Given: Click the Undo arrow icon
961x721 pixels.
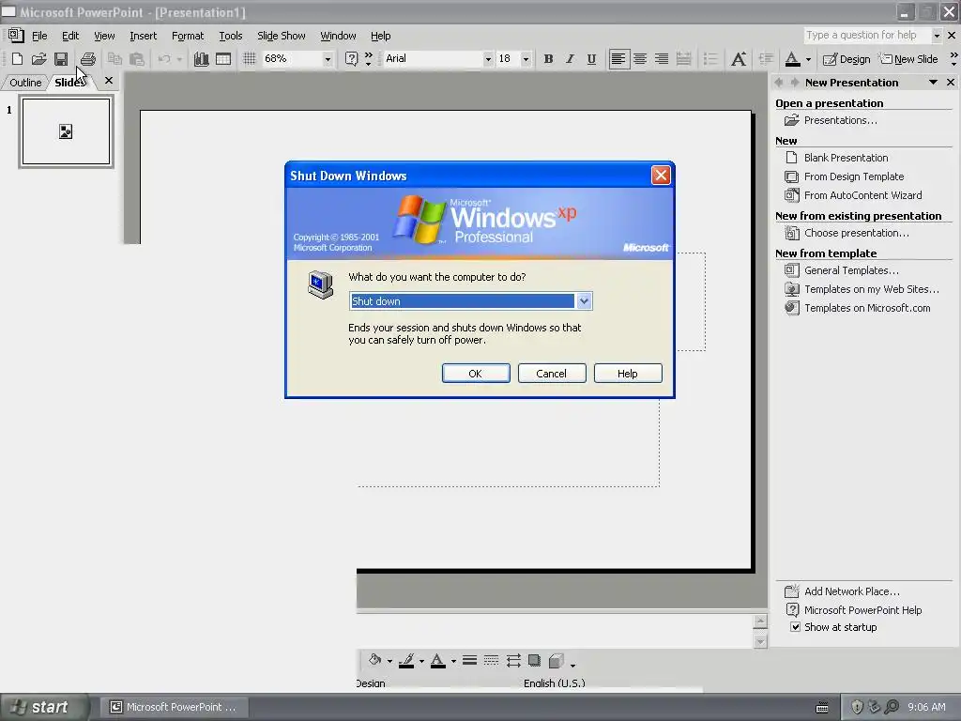Looking at the screenshot, I should [164, 59].
